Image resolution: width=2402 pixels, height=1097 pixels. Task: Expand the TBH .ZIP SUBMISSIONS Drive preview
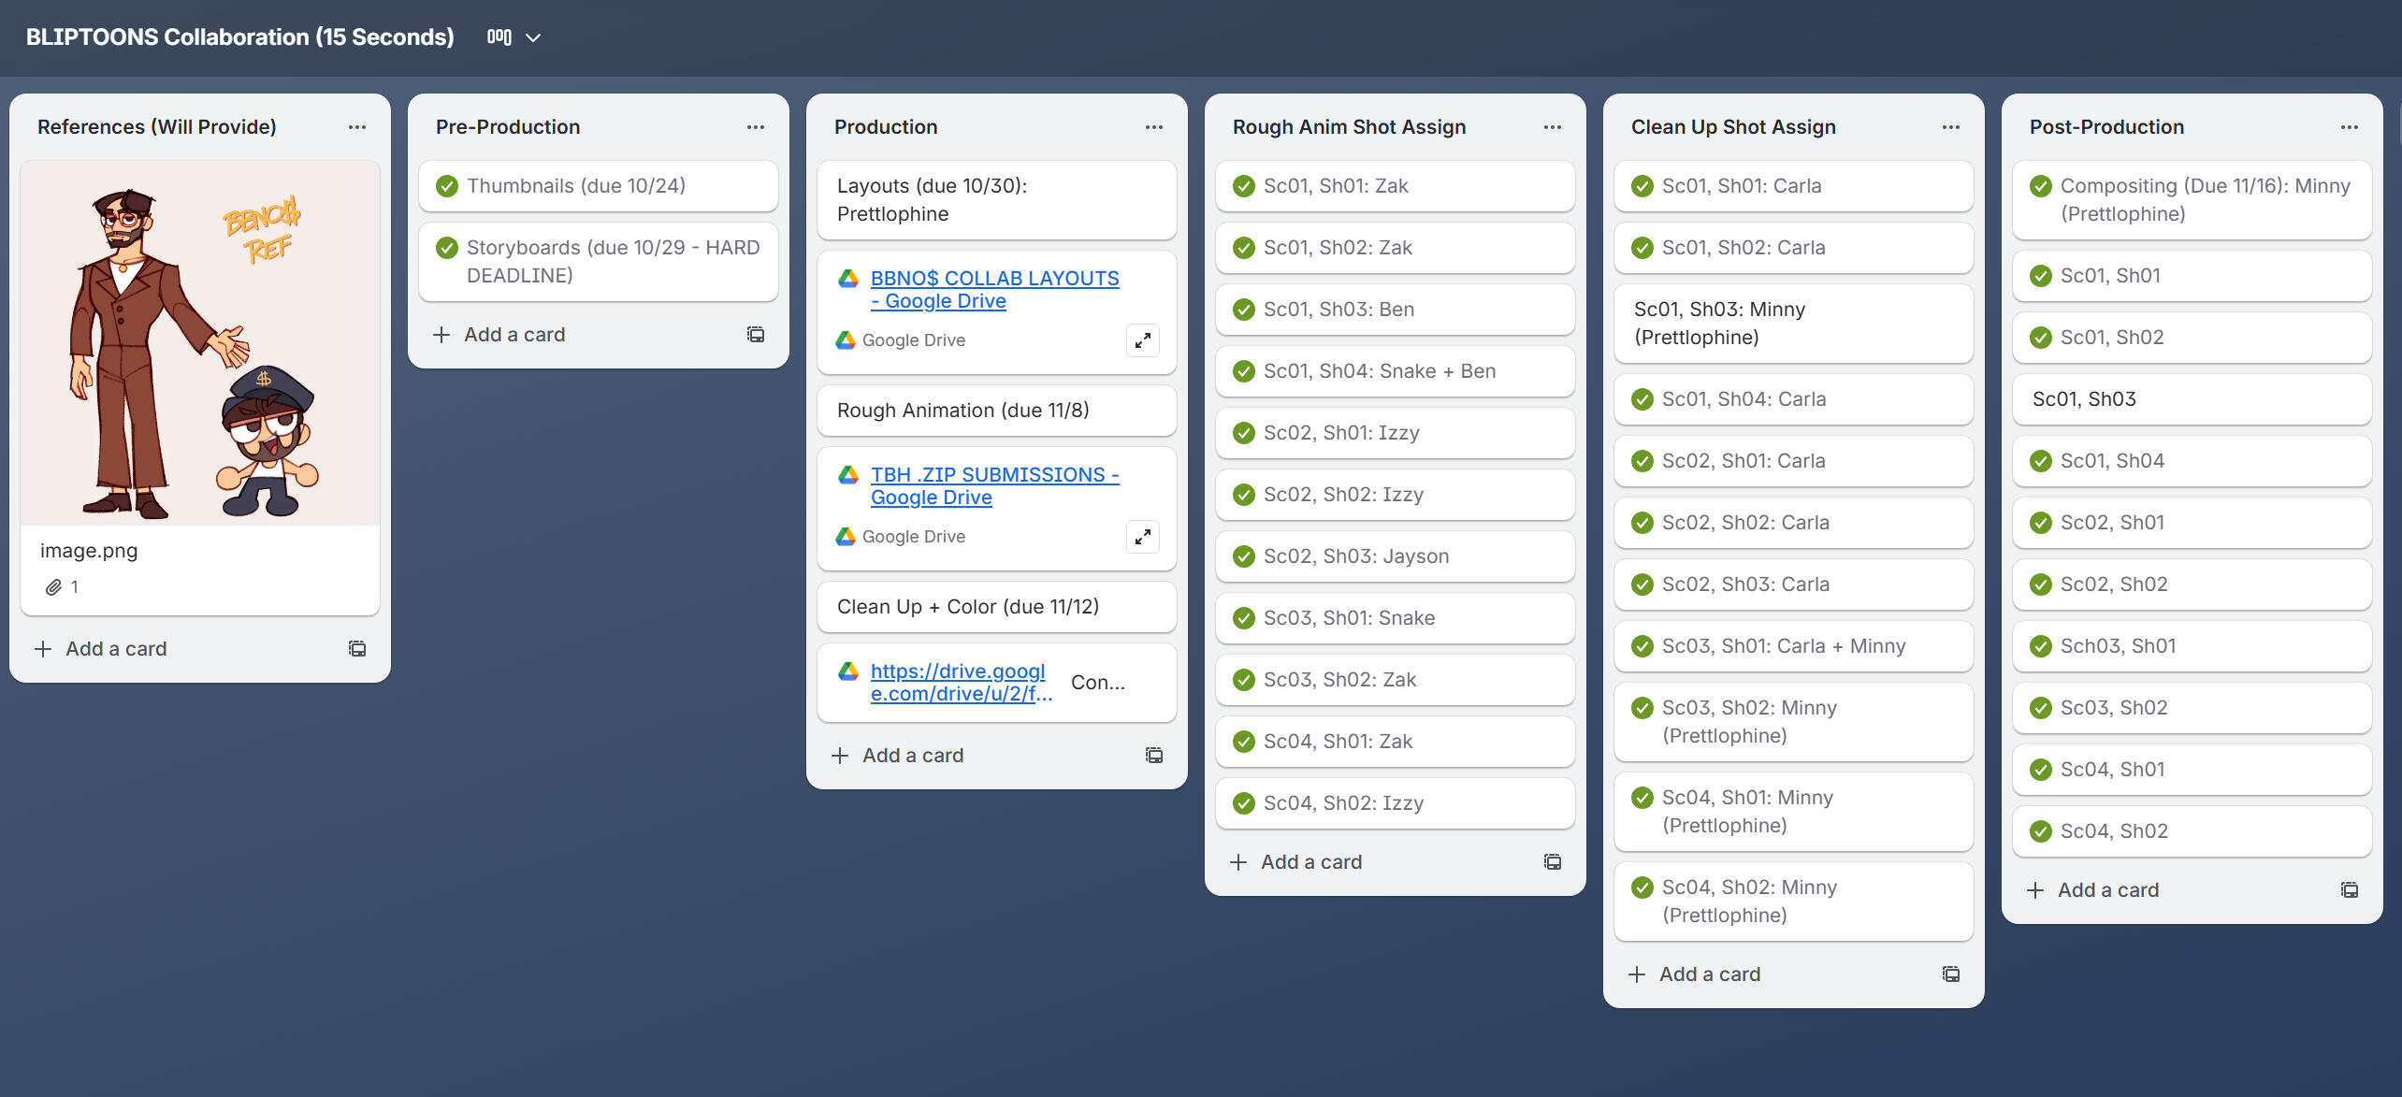(1142, 537)
